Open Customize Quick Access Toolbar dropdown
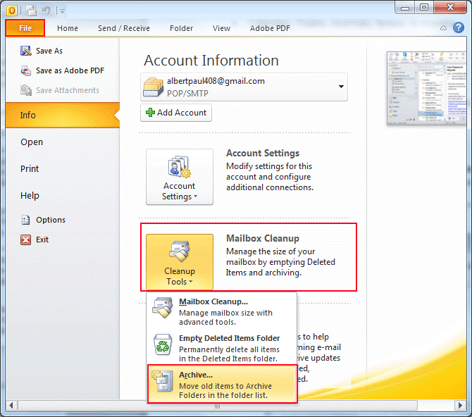The height and width of the screenshot is (417, 472). pos(62,11)
